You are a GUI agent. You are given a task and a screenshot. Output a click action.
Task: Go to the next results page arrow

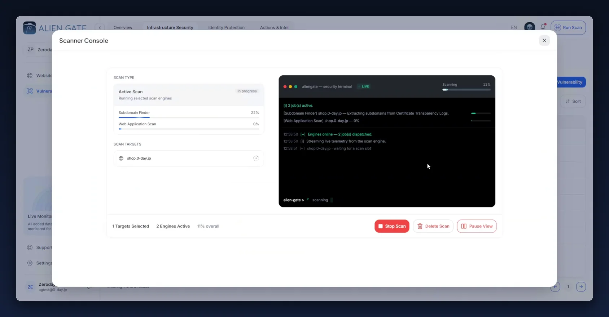581,287
